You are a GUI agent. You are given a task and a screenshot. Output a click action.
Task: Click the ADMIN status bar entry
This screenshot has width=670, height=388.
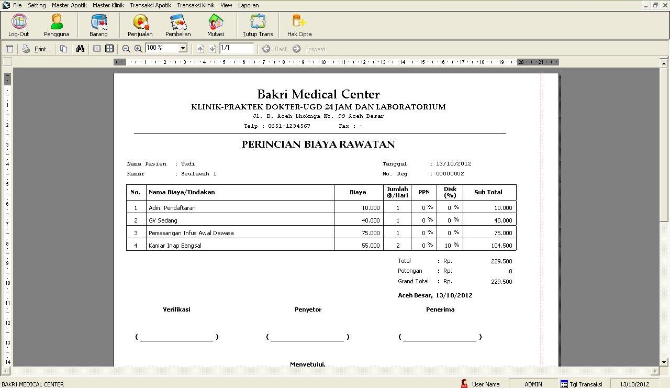pos(533,384)
